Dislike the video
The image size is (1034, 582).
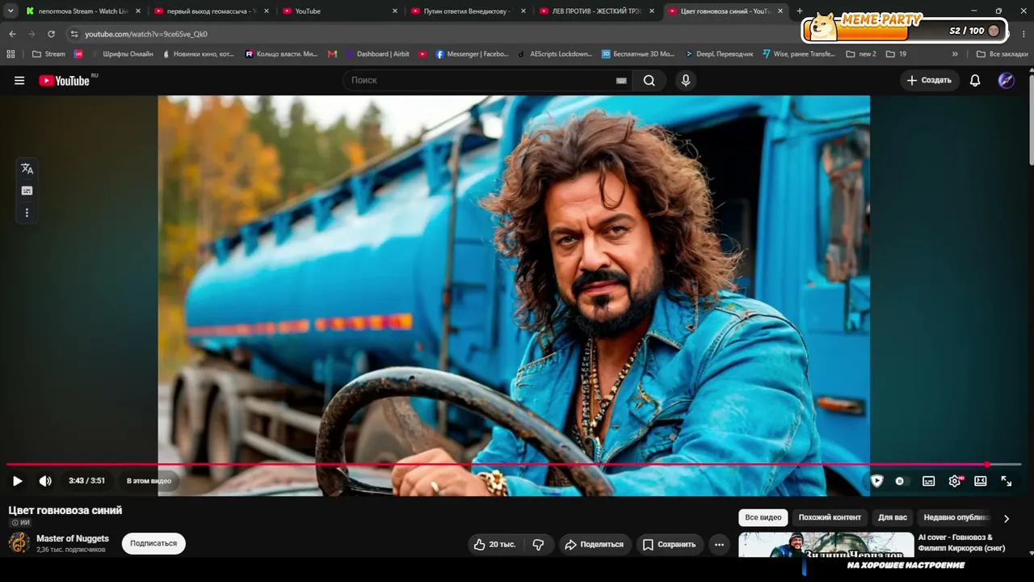pyautogui.click(x=538, y=545)
